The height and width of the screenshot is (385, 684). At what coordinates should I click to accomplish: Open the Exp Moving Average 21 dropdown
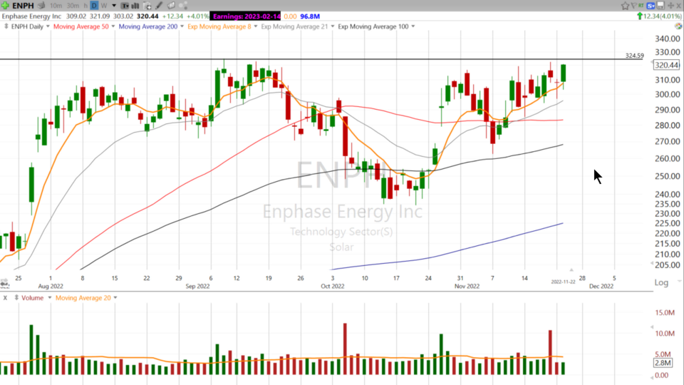tap(333, 26)
